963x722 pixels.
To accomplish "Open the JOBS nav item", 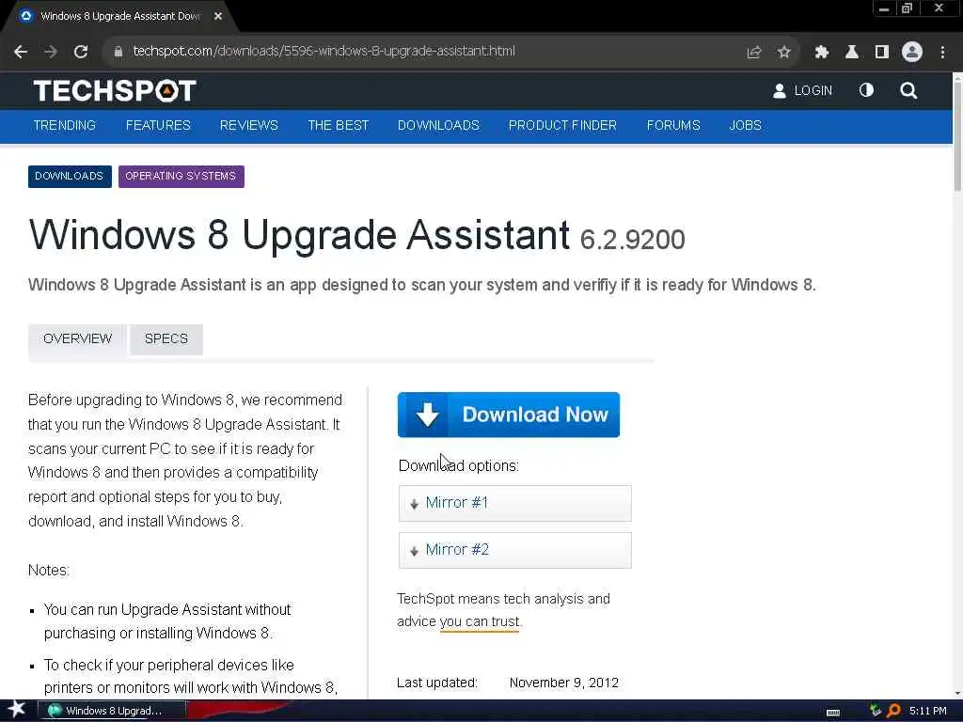I will pos(745,125).
